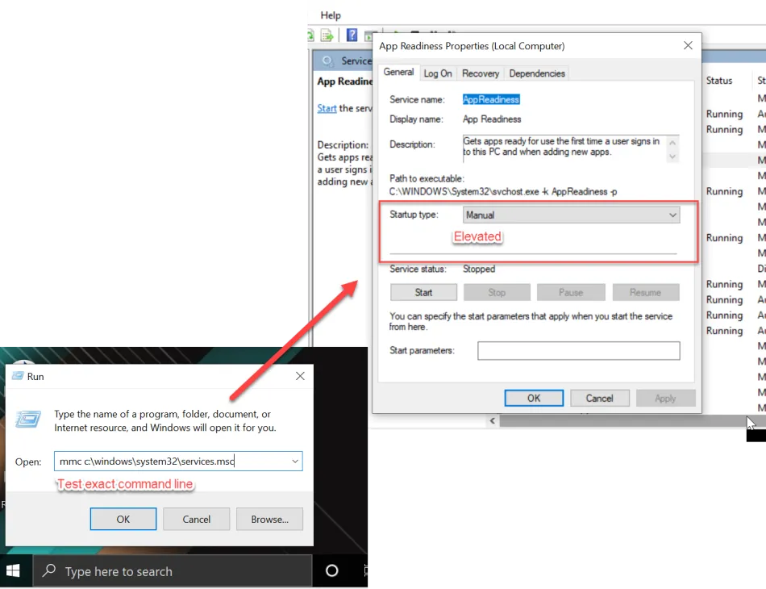Open the Windows Start menu
The height and width of the screenshot is (589, 766).
14,571
